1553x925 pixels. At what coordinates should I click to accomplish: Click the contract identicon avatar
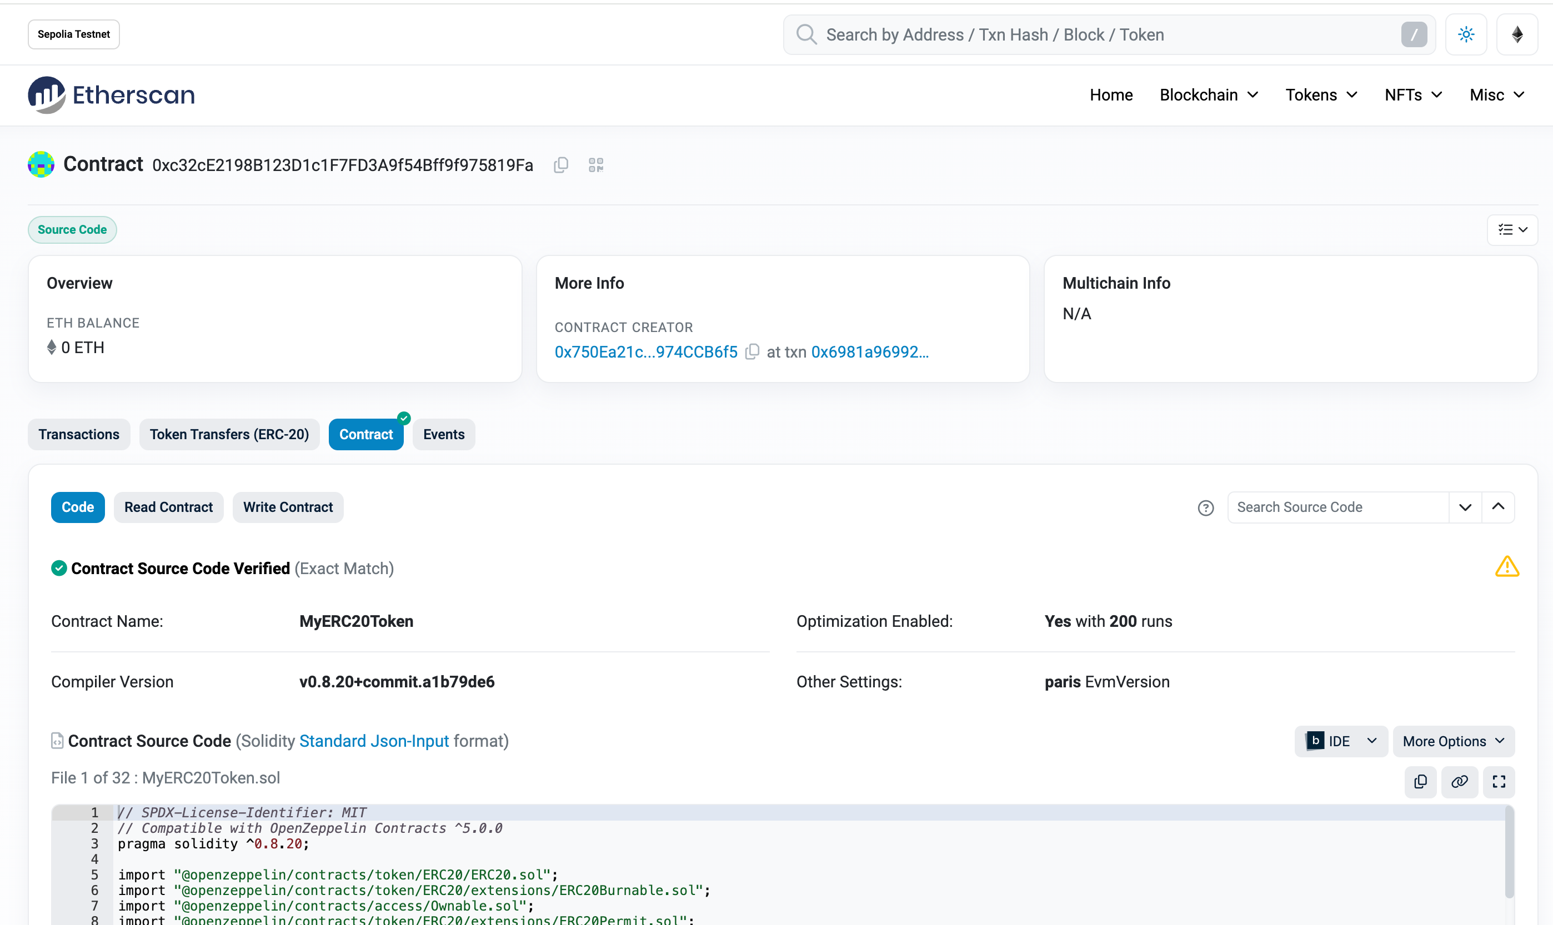41,164
